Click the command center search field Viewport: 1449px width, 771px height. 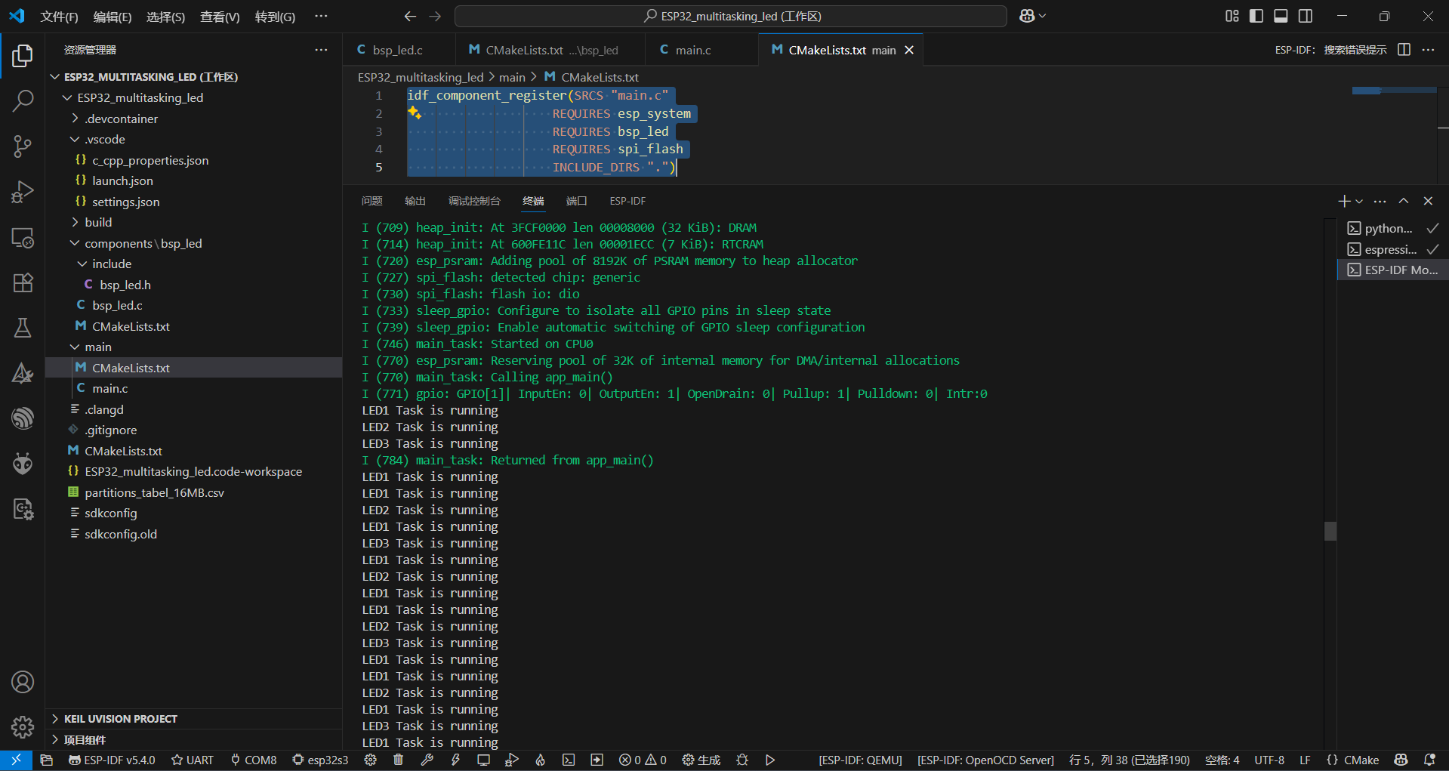[x=731, y=16]
